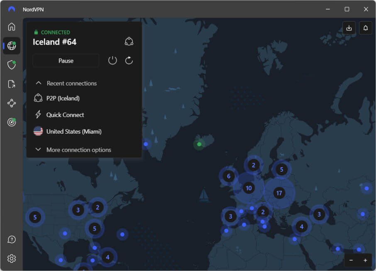
Task: Click the map cluster showing 10 servers
Action: click(249, 188)
